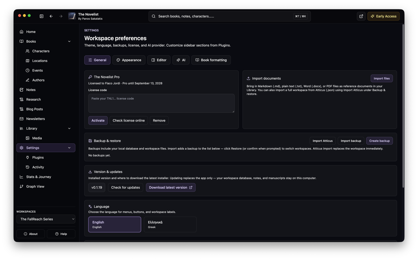
Task: Click the license code text field
Action: point(161,103)
